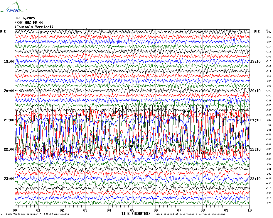Click the '23:10' right time label

click(x=255, y=179)
